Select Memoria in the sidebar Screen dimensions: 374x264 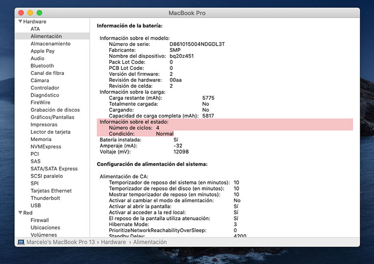tap(41, 139)
